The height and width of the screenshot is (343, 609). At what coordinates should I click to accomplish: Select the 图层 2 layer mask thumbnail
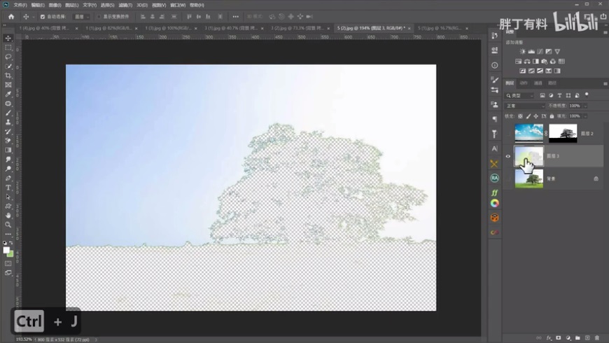[x=562, y=133]
